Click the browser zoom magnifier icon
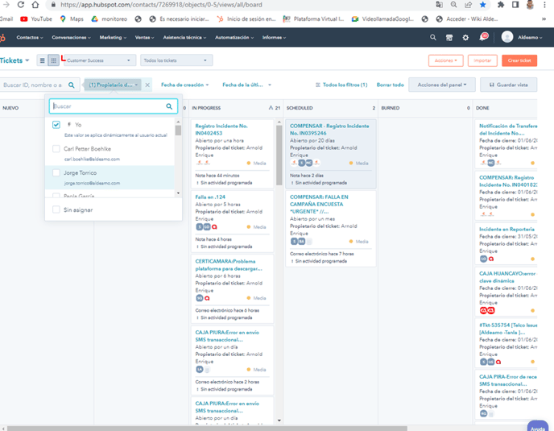 coord(453,5)
